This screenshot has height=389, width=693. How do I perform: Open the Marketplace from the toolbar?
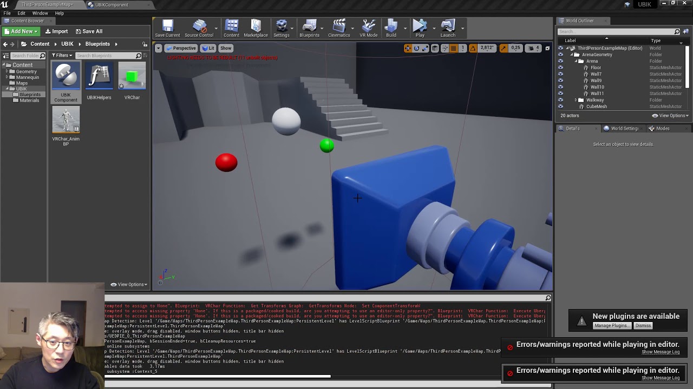click(256, 29)
